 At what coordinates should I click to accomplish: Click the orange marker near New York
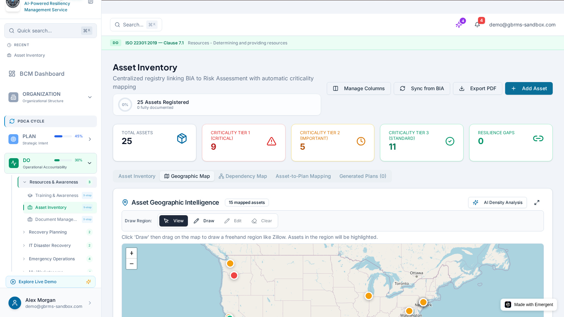(423, 302)
